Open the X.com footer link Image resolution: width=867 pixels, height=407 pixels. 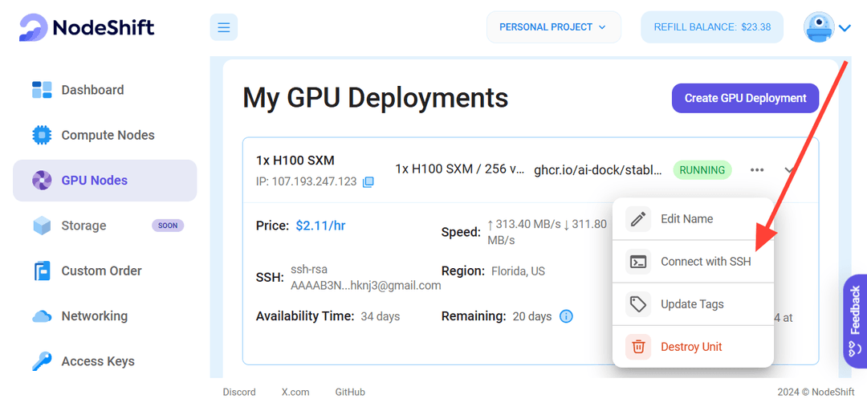click(x=295, y=392)
